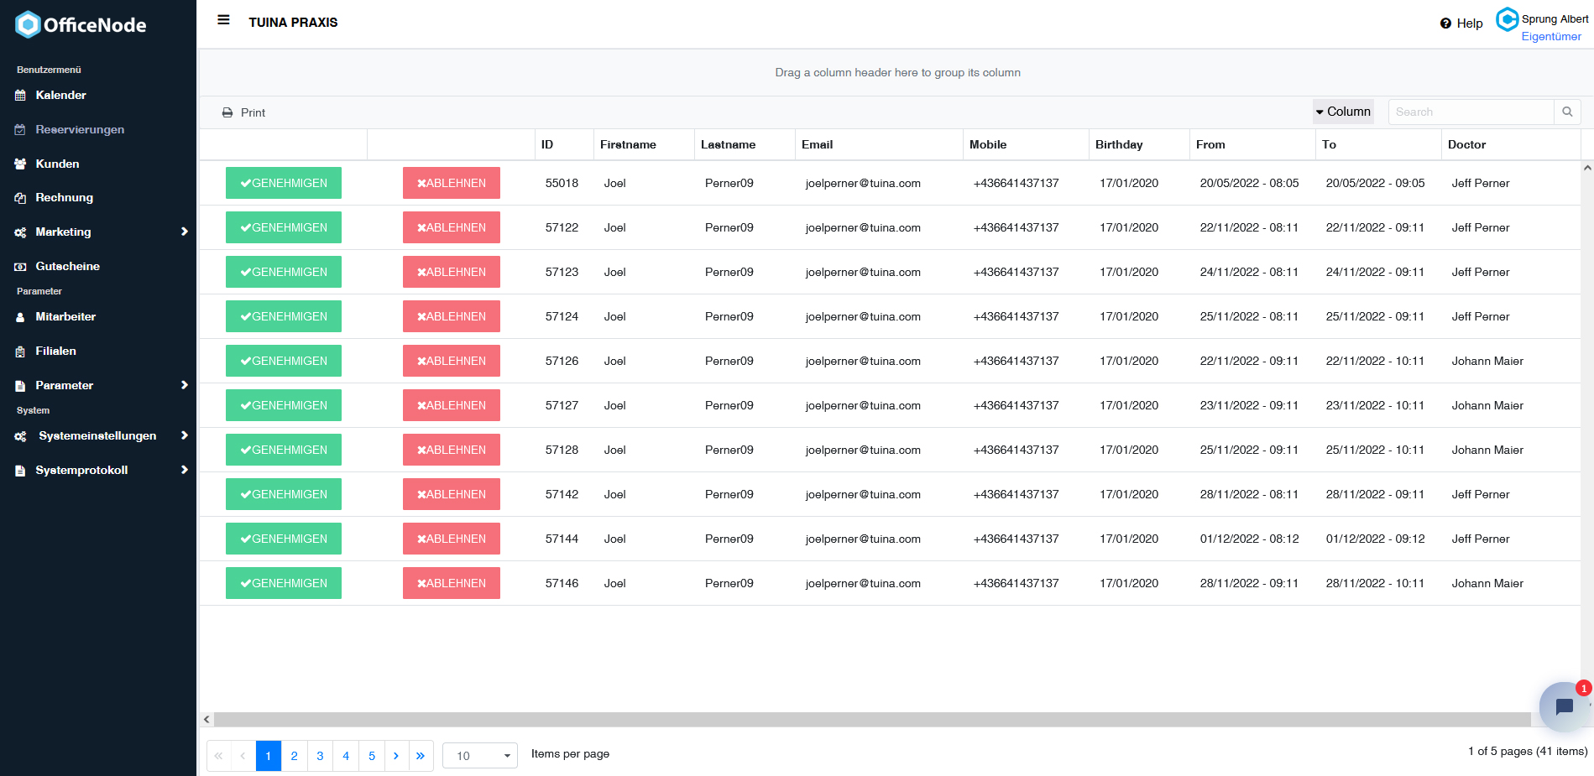Go to next page arrow
The width and height of the screenshot is (1594, 776).
pyautogui.click(x=396, y=756)
